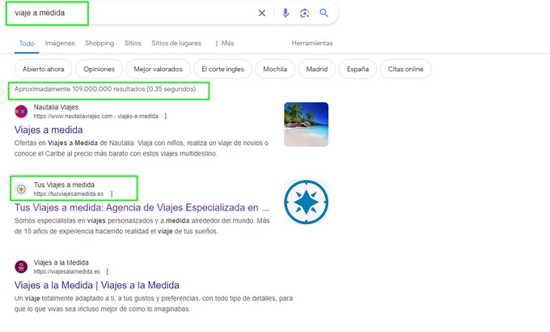Select the 'España' filter chip

click(x=357, y=69)
